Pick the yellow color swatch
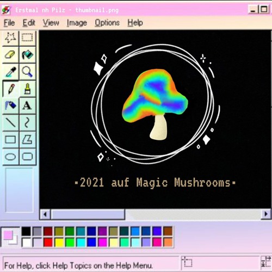The image size is (272, 272). [x=59, y=242]
